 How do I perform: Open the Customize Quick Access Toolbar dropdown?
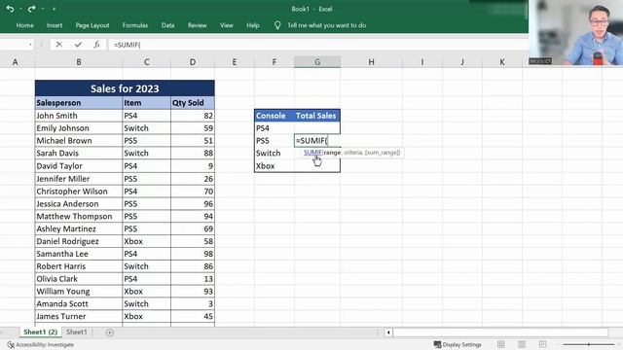[x=55, y=9]
